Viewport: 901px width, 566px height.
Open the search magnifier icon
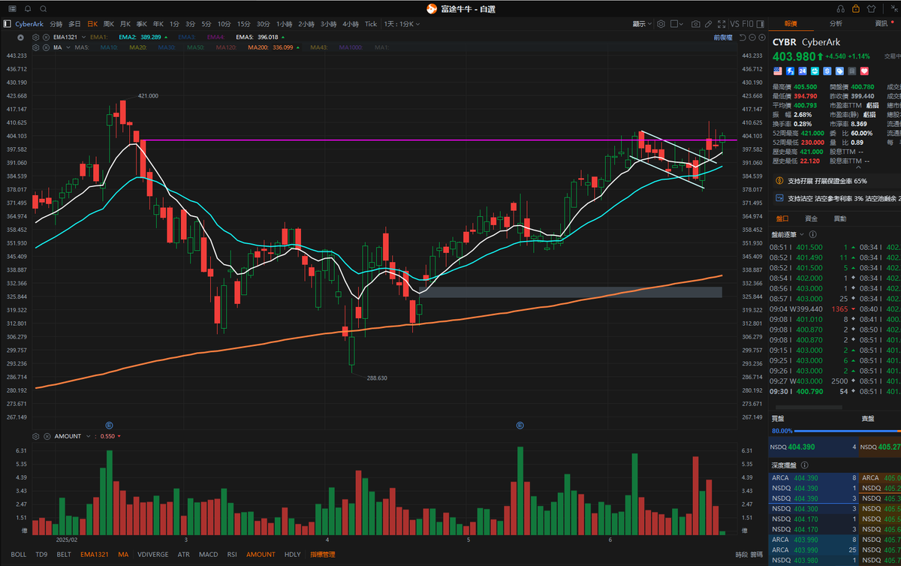43,9
